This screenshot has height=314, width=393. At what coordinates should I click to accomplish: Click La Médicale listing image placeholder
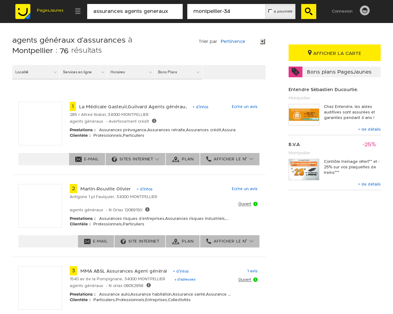(x=40, y=124)
